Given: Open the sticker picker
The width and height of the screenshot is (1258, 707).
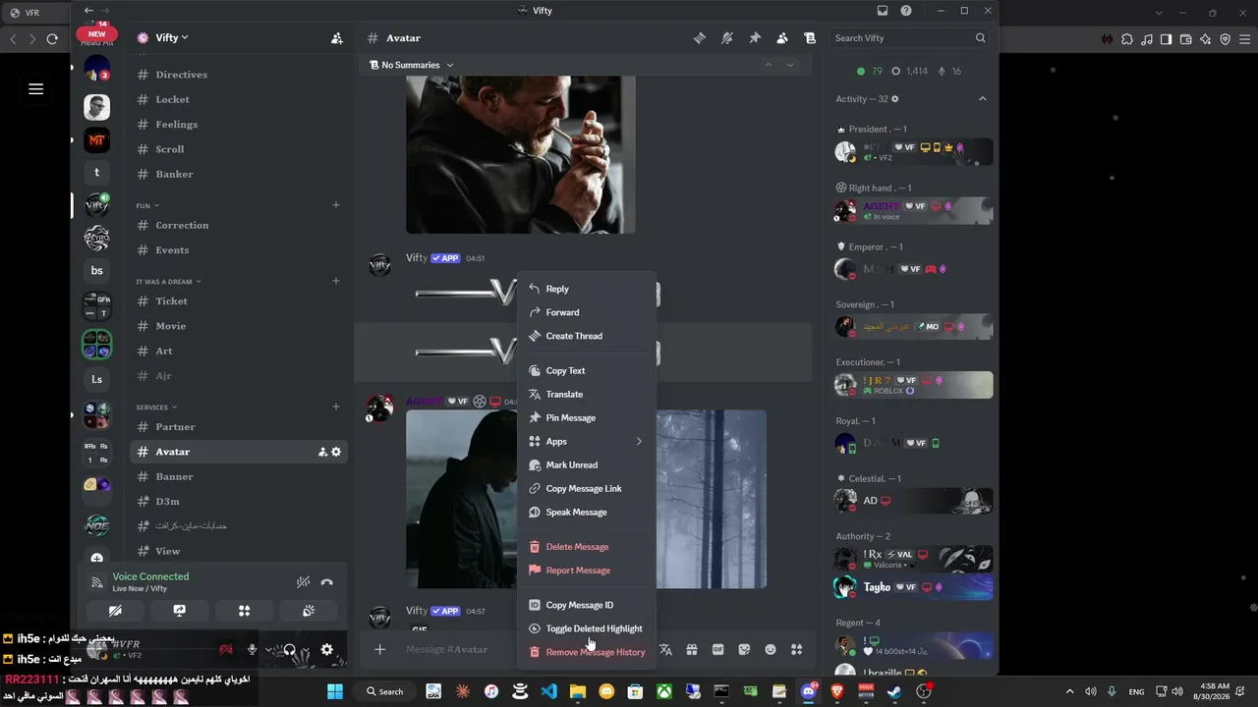Looking at the screenshot, I should click(744, 649).
